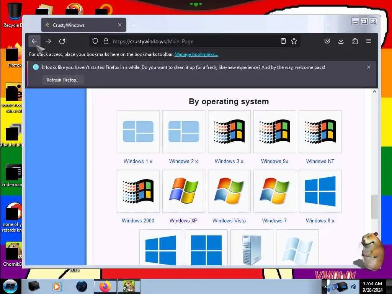Click the Refresh Firefox button

pyautogui.click(x=63, y=80)
